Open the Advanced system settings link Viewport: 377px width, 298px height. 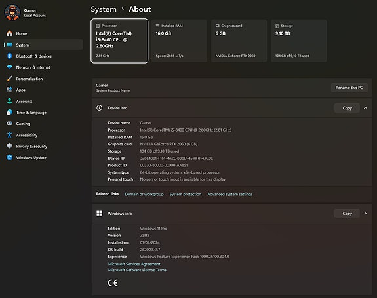click(x=230, y=194)
